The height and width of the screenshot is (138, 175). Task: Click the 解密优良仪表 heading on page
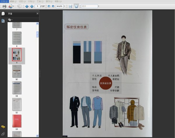click(x=76, y=27)
